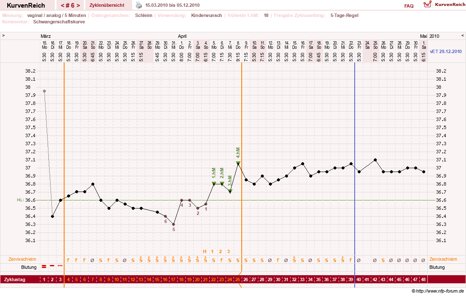
Task: Click the green 3.hM triangle marker
Action: coord(230,192)
